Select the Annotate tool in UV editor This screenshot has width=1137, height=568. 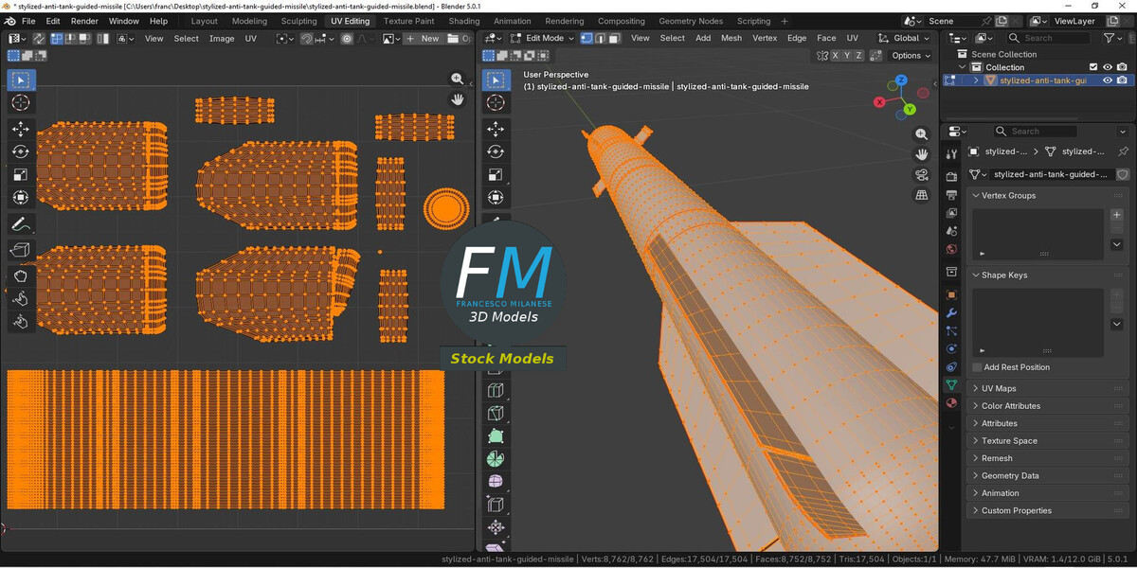tap(21, 225)
